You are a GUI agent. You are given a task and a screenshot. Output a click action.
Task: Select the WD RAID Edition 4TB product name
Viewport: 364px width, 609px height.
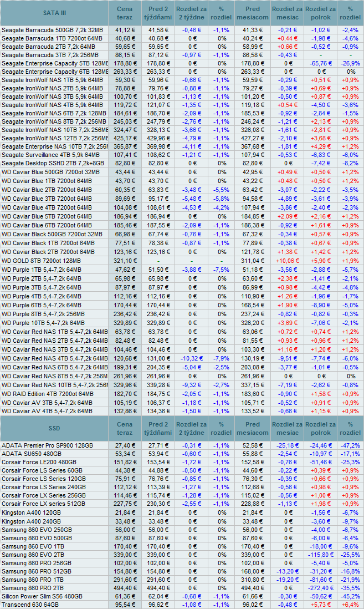(x=48, y=393)
